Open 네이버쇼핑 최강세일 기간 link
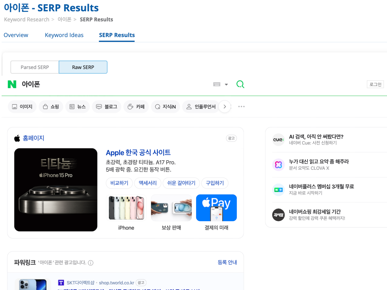The width and height of the screenshot is (387, 290). tap(315, 212)
